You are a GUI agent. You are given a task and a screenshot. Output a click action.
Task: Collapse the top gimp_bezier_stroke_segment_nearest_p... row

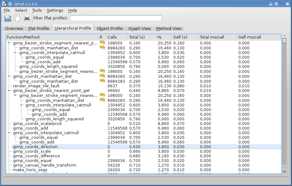pos(9,43)
